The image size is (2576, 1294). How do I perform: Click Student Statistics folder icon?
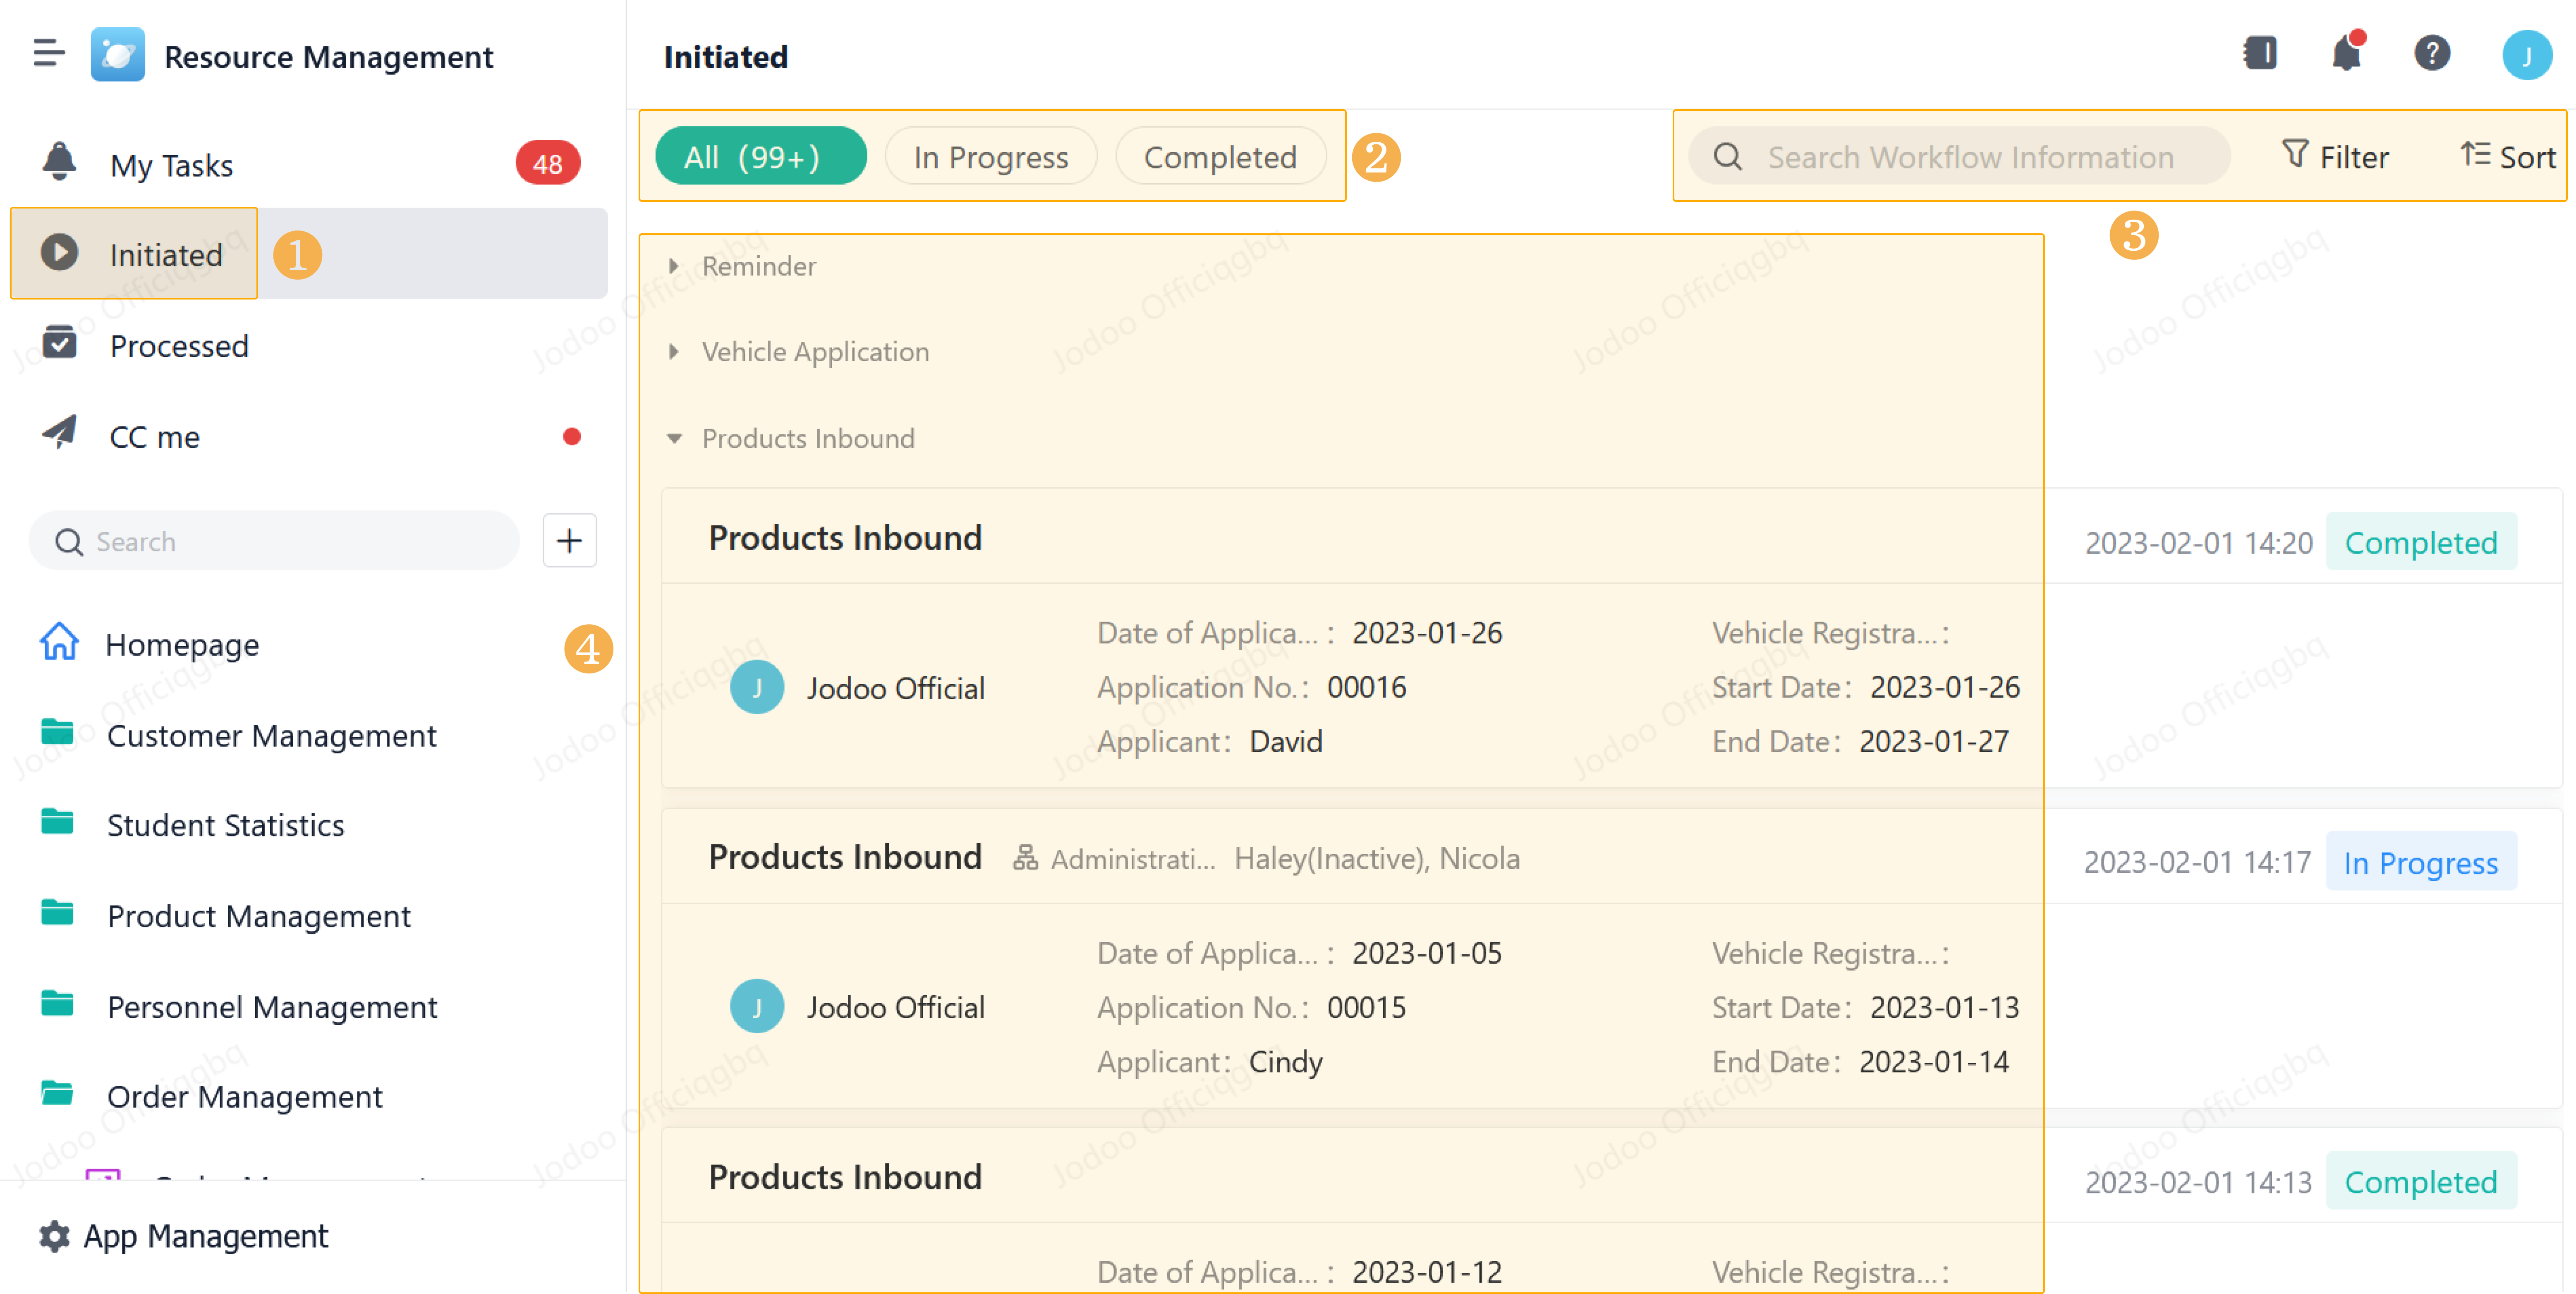(57, 823)
